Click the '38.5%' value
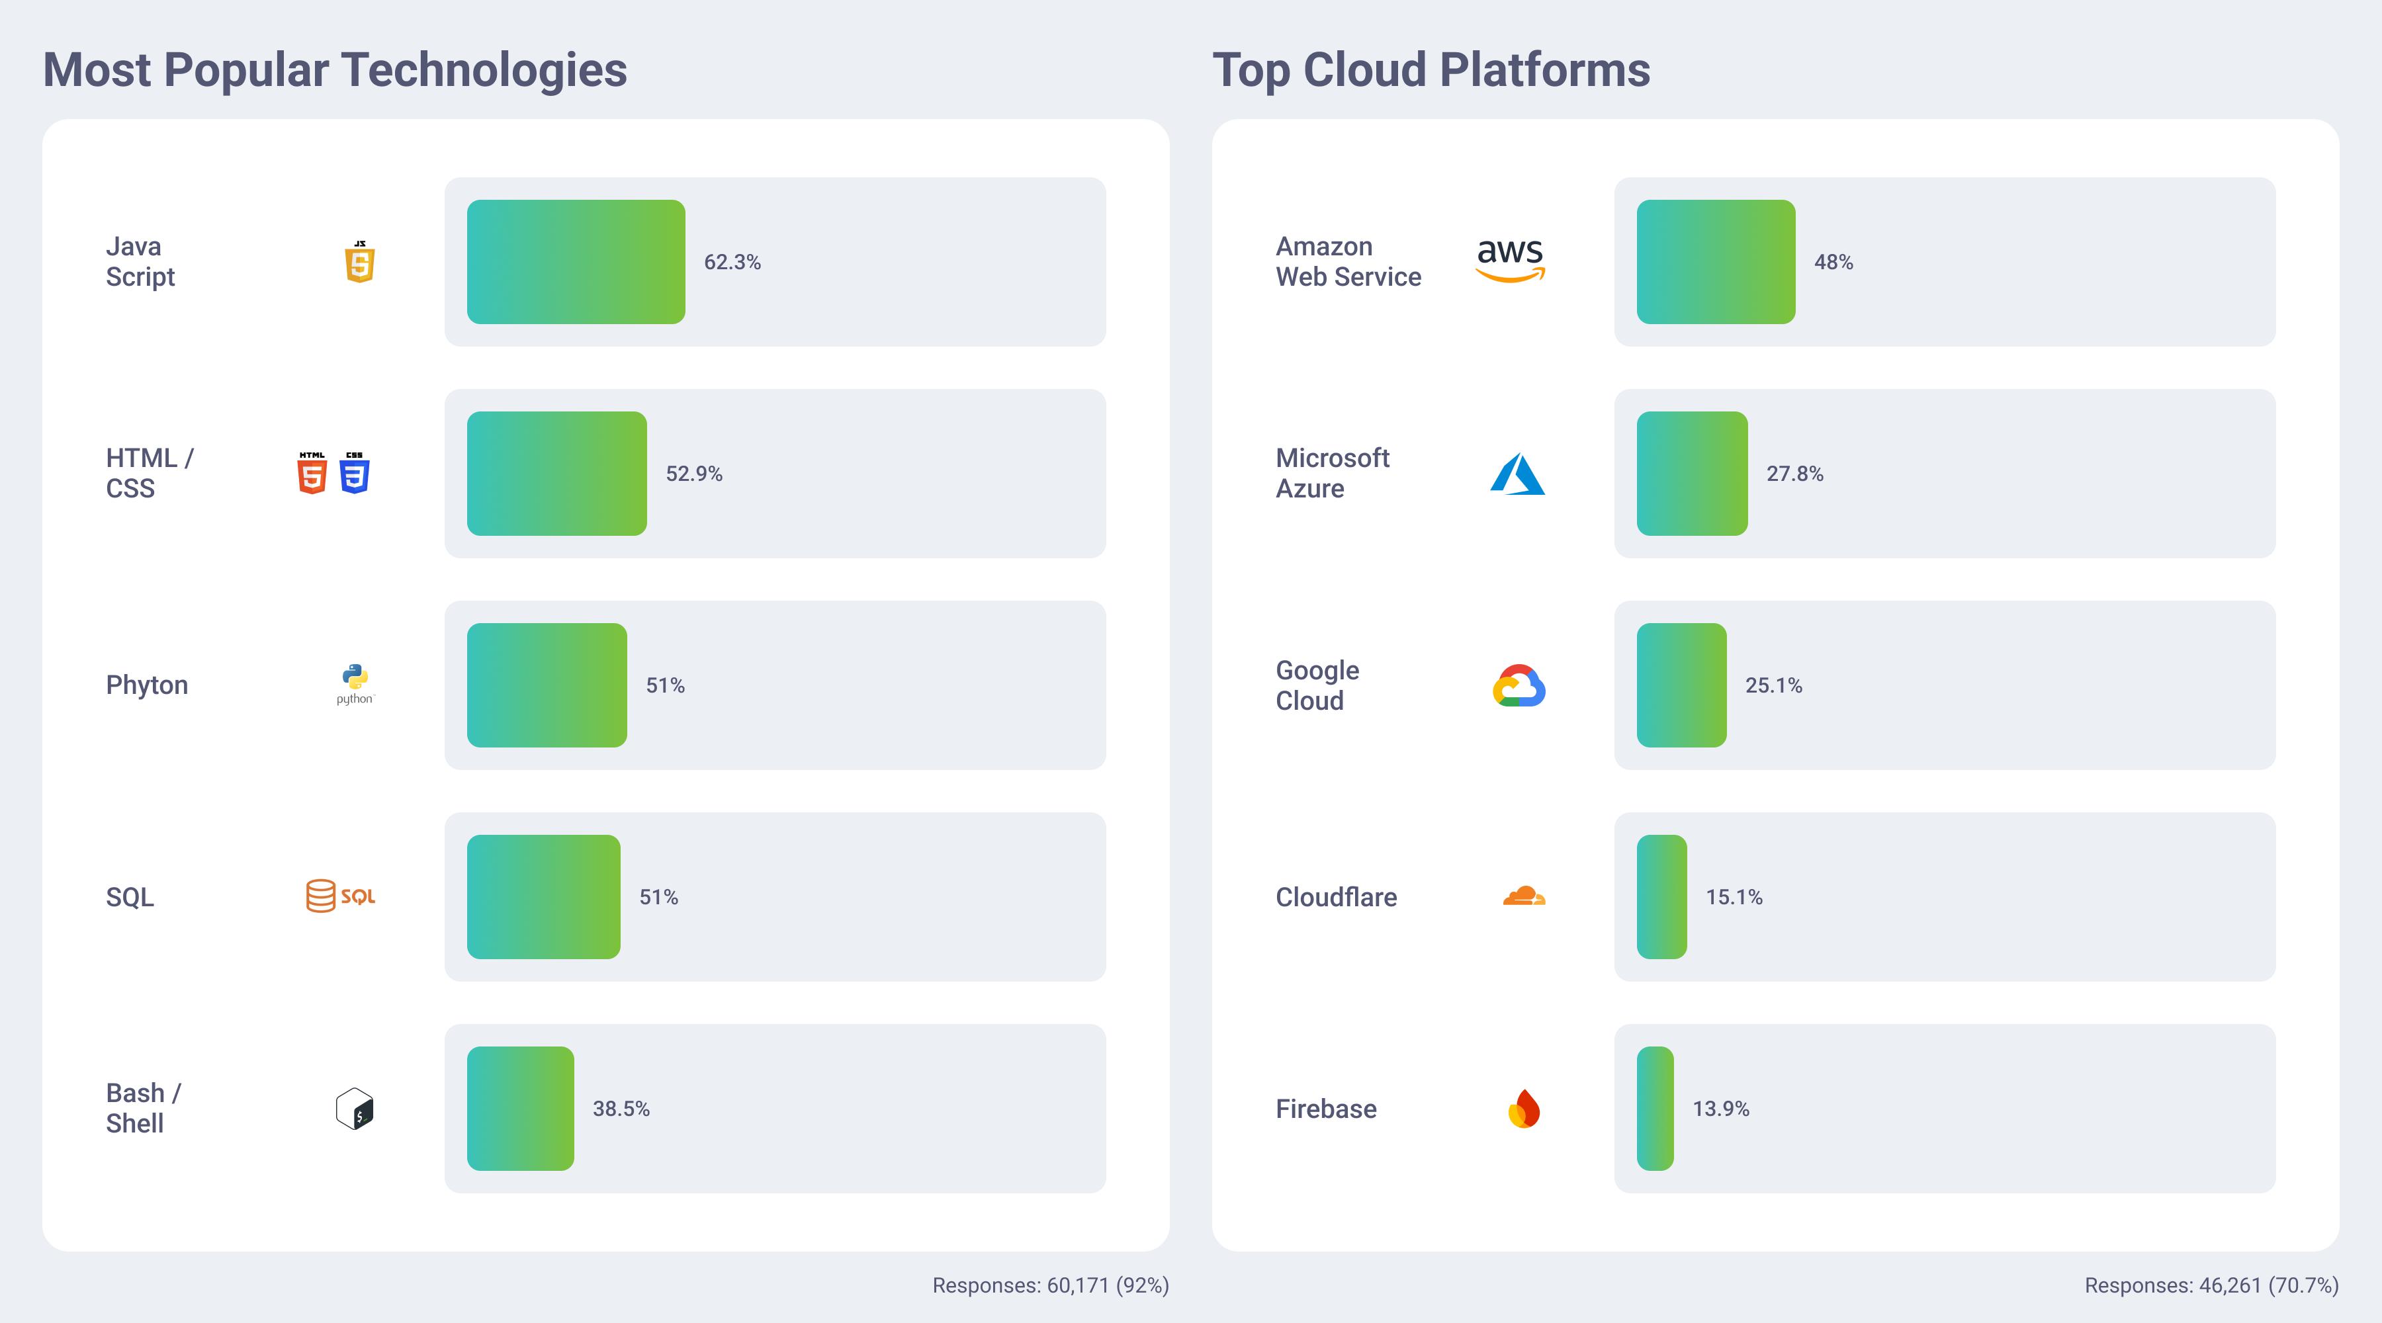The height and width of the screenshot is (1323, 2382). coord(621,1109)
